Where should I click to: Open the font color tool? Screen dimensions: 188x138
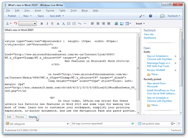point(63,24)
